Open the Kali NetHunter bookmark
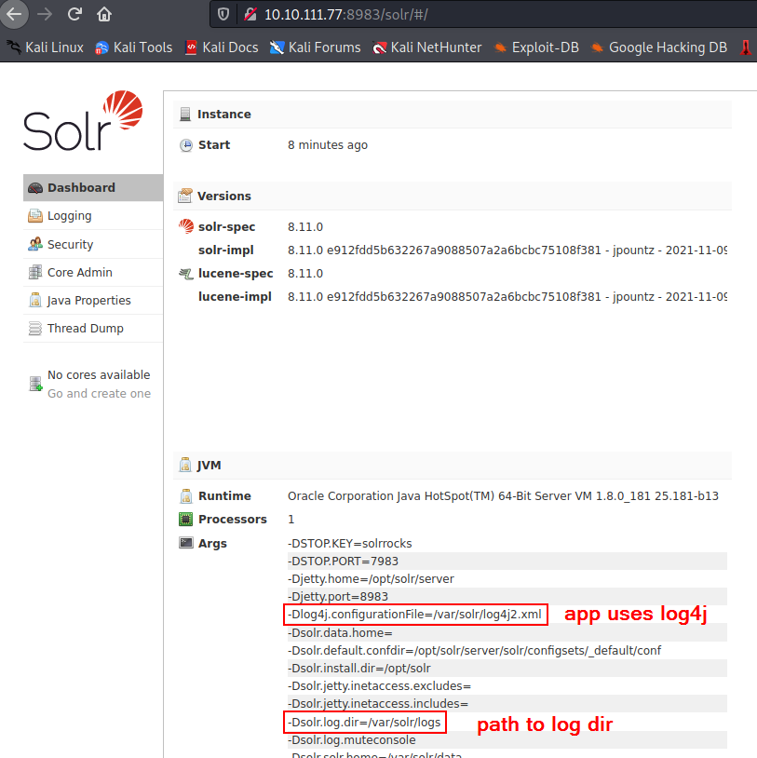Screen dimensions: 757x758 pyautogui.click(x=426, y=47)
